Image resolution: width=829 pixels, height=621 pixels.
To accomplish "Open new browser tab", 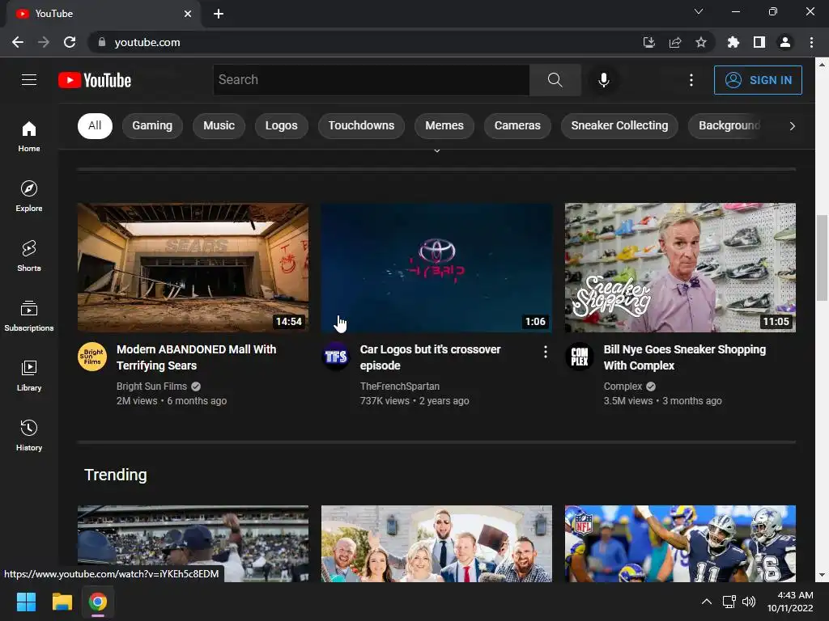I will point(219,14).
